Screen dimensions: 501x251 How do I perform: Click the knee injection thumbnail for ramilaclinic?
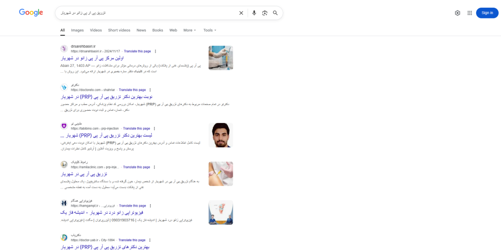click(221, 174)
